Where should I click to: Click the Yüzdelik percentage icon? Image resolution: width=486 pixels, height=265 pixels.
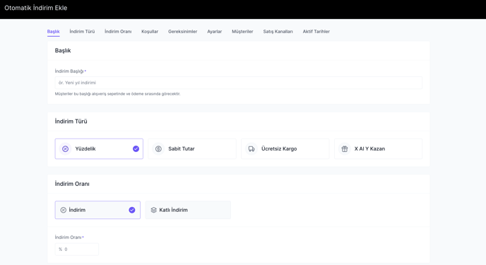click(66, 149)
